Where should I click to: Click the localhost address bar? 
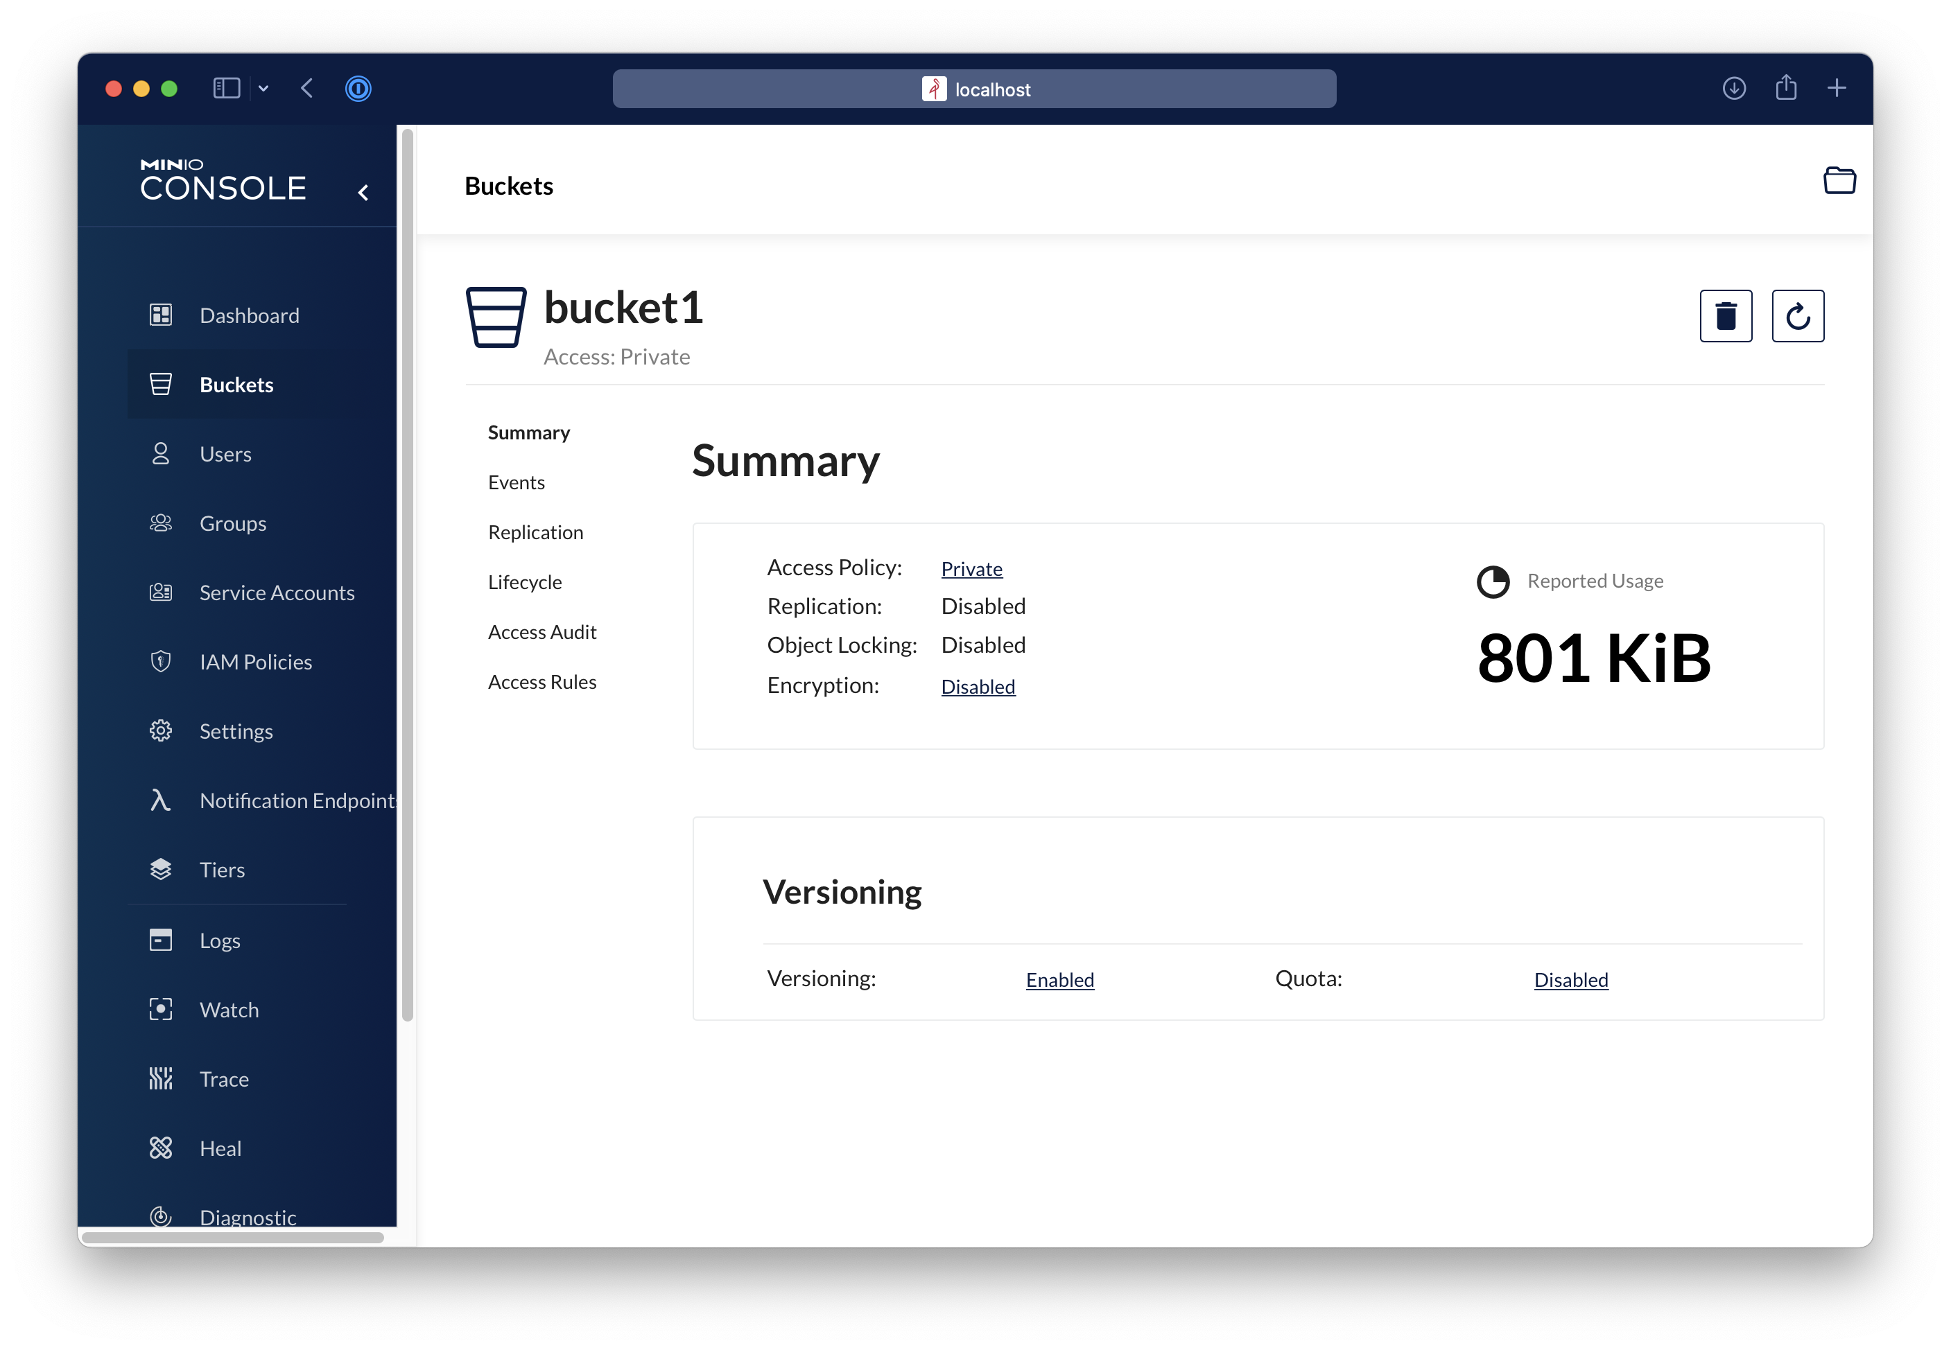tap(974, 89)
